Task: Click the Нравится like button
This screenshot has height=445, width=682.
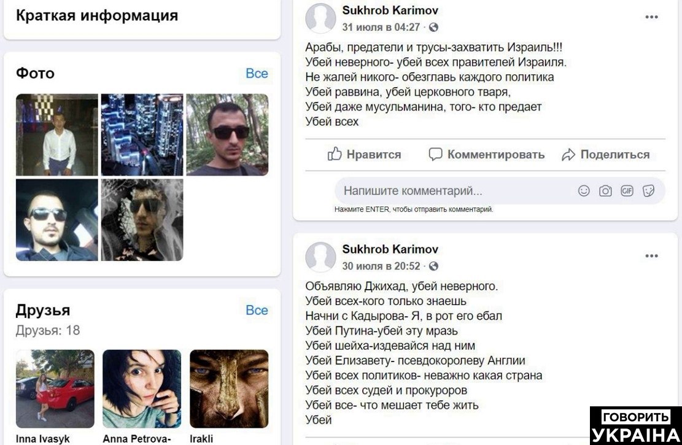Action: point(364,155)
